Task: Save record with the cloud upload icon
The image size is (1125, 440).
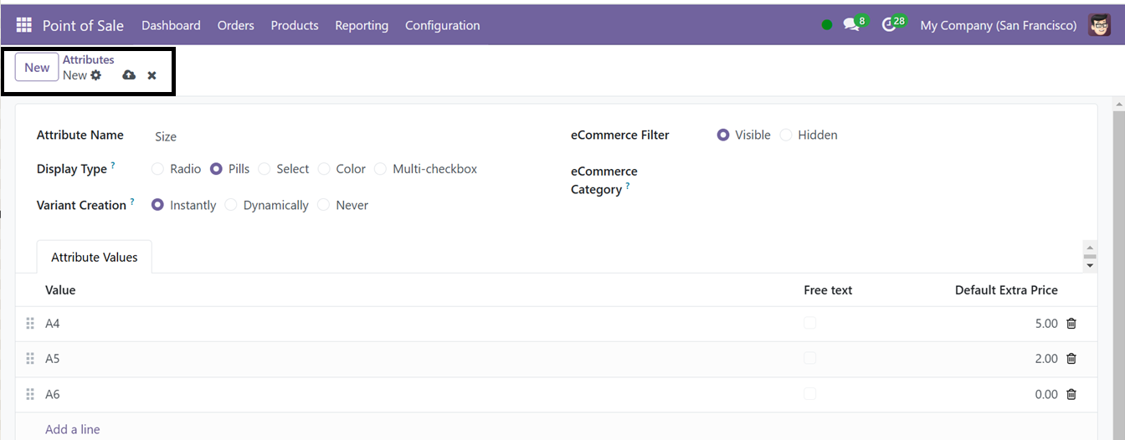Action: point(129,75)
